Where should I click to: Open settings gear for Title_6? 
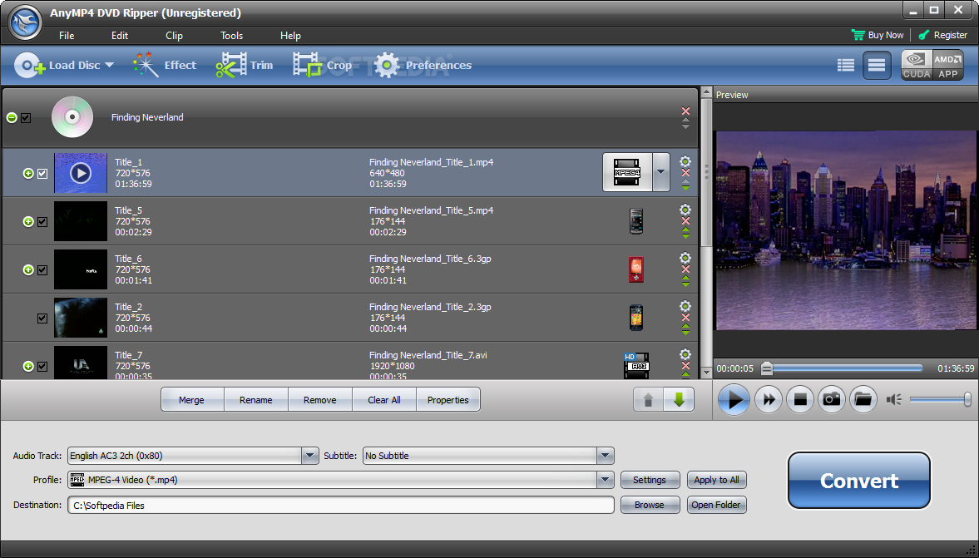(x=685, y=258)
